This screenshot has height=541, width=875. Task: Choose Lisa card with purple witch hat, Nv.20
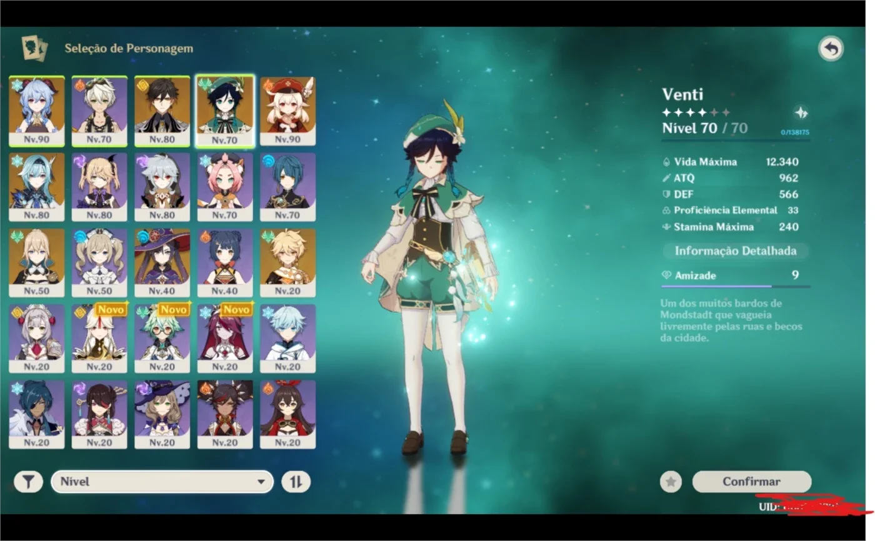point(162,415)
